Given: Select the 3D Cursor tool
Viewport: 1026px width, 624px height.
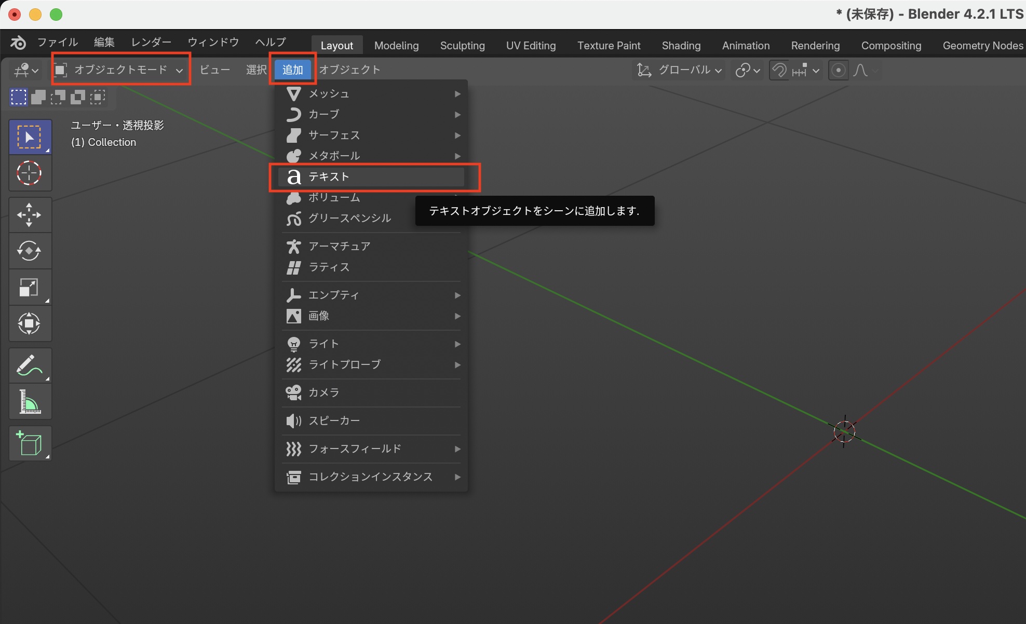Looking at the screenshot, I should pyautogui.click(x=30, y=173).
